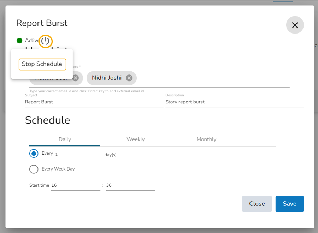318x233 pixels.
Task: Edit the Description field text
Action: (x=234, y=102)
